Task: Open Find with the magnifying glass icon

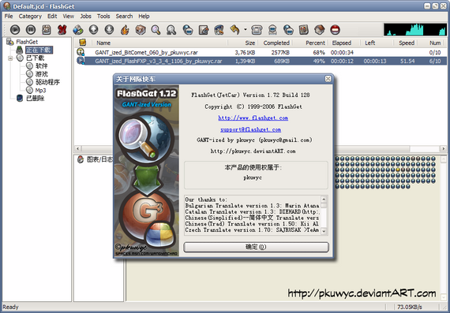Action: point(156,29)
